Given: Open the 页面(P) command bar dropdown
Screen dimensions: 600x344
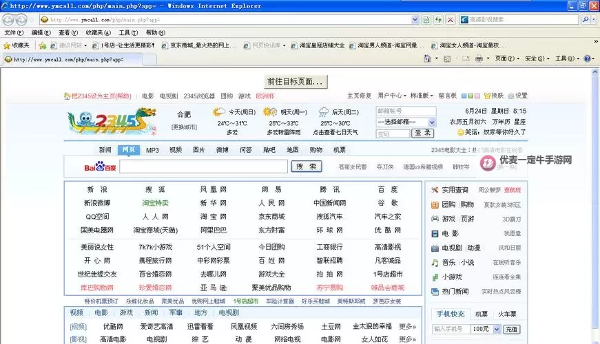Looking at the screenshot, I should (x=507, y=58).
